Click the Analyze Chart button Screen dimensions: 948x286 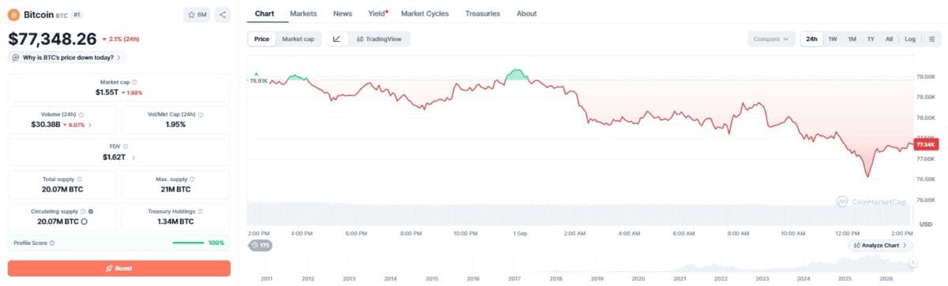coord(880,246)
